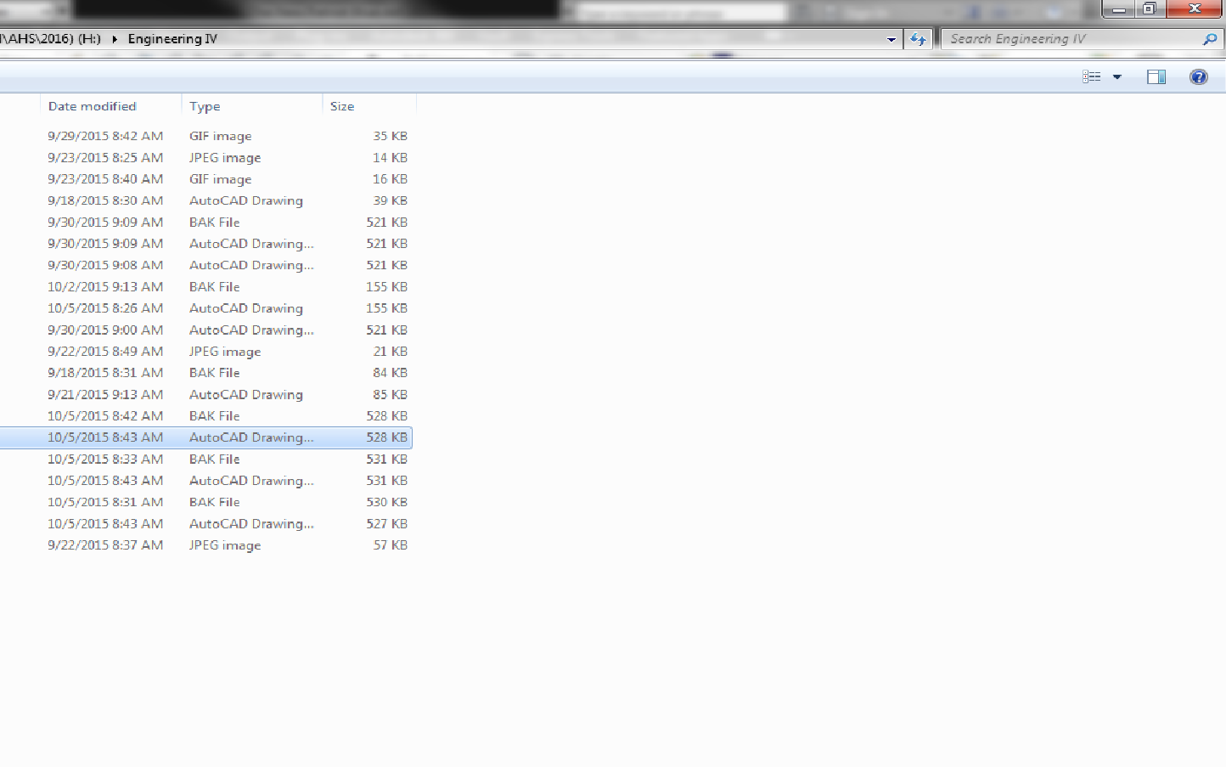Select the BAK File sized 84 KB
Viewport: 1226px width, 767px height.
[x=205, y=373]
